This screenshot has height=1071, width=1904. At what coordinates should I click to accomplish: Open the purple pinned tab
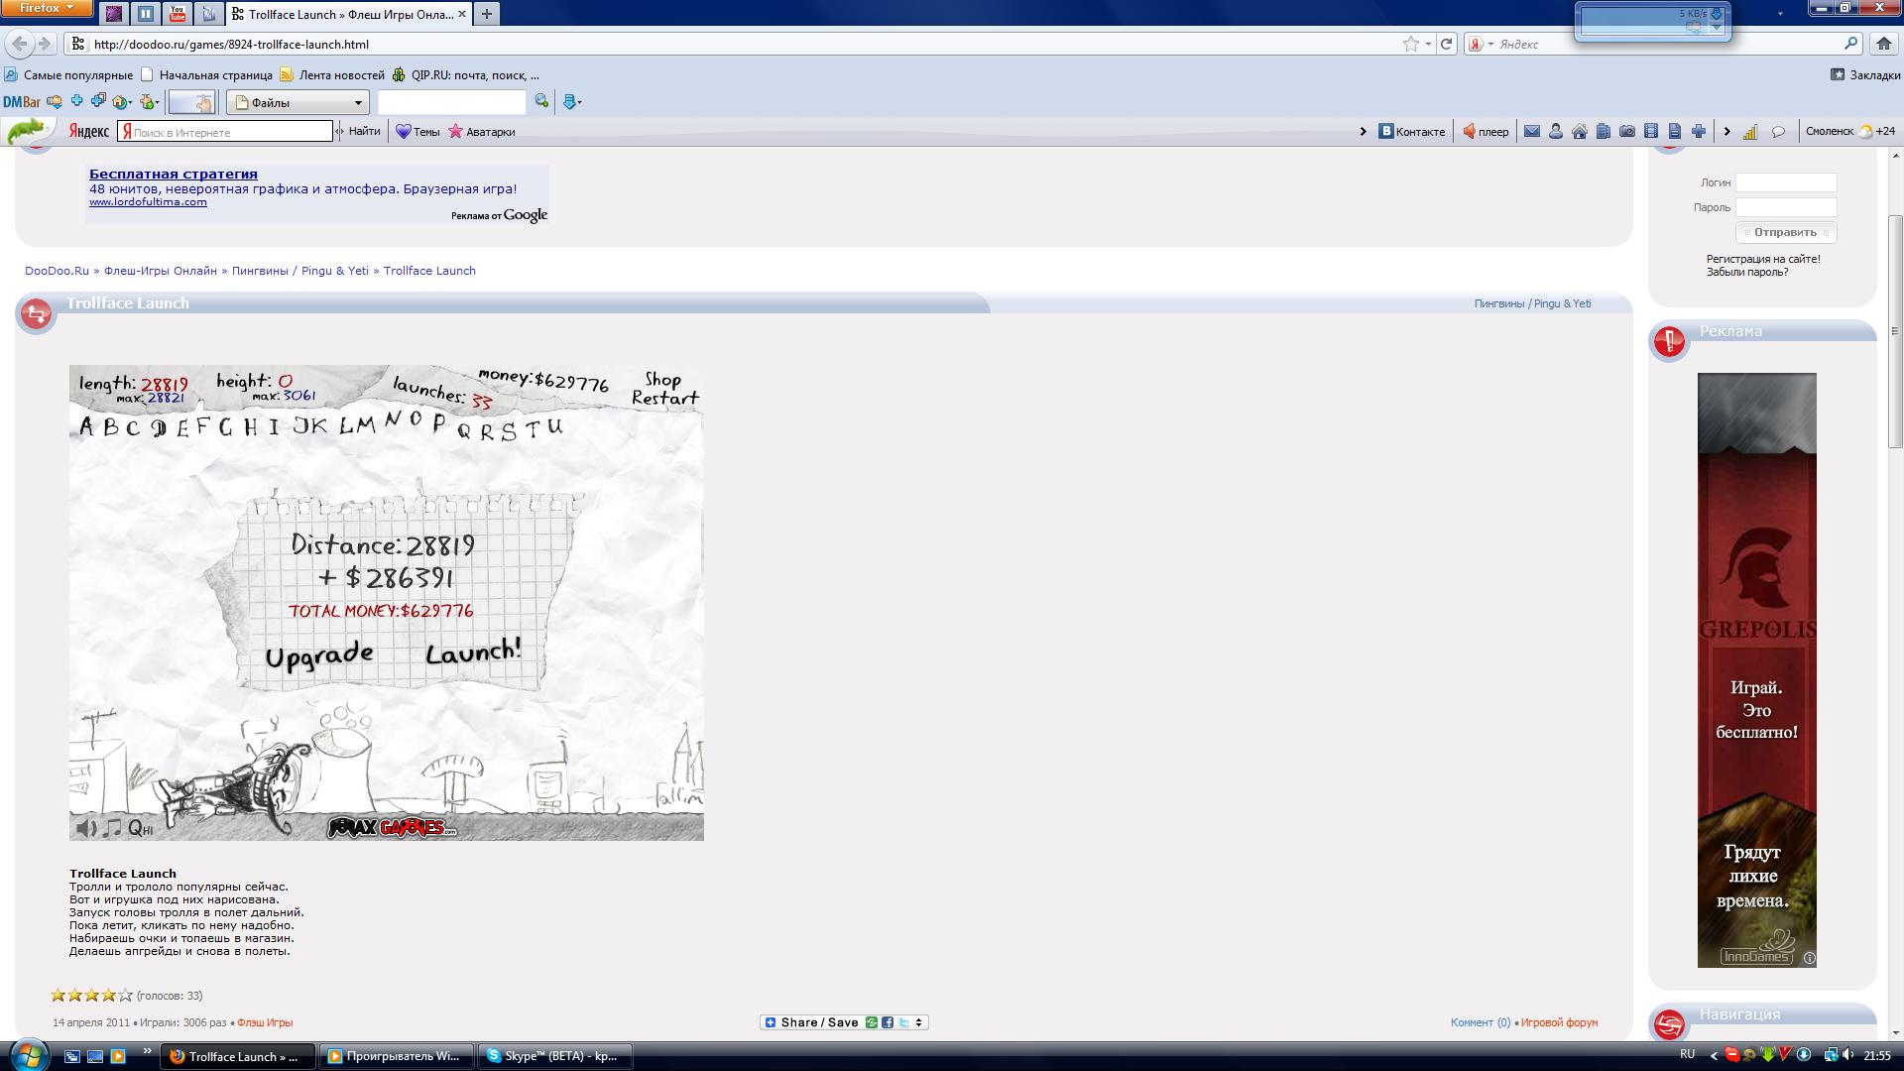pos(114,14)
